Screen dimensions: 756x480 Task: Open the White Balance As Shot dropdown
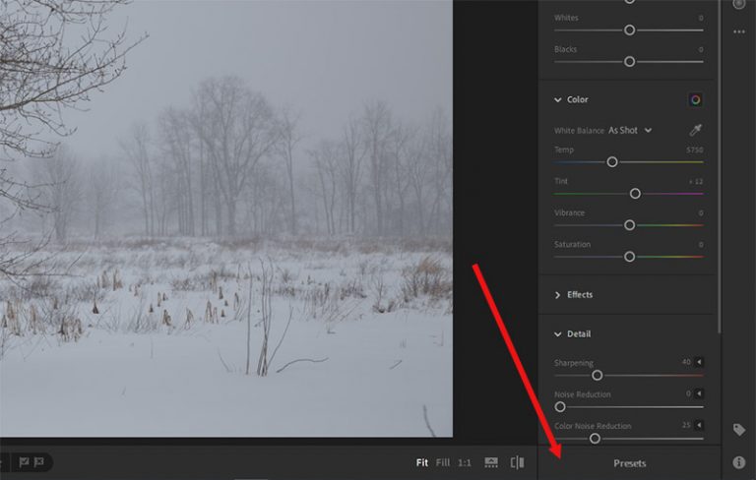630,130
